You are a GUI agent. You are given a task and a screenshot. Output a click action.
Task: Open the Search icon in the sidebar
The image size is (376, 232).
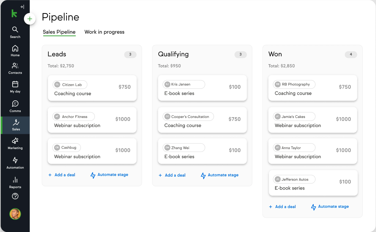pyautogui.click(x=15, y=29)
